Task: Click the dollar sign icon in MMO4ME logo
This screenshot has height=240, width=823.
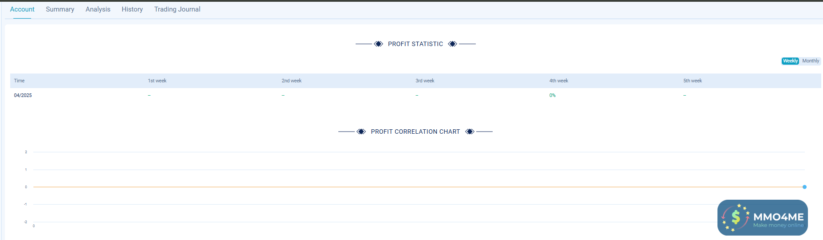Action: coord(736,217)
